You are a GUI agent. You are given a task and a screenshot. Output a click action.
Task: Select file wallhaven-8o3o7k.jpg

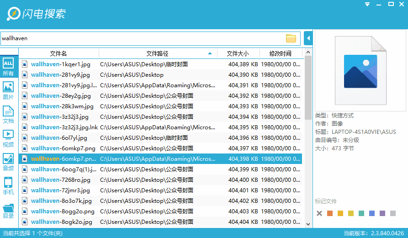click(160, 201)
